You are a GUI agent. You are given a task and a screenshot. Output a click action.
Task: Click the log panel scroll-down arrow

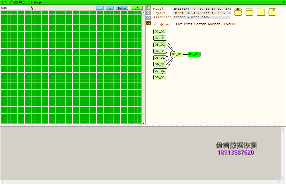283,178
